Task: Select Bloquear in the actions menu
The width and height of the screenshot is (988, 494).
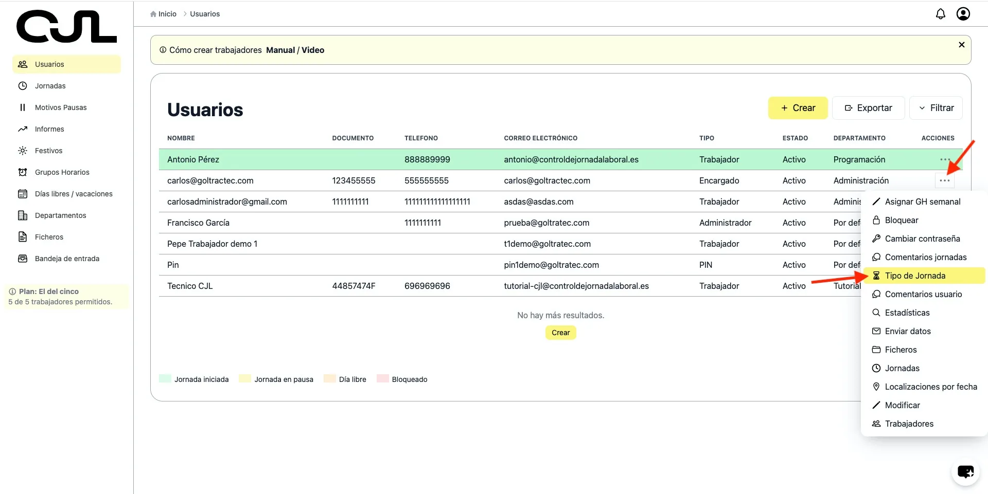Action: 901,220
